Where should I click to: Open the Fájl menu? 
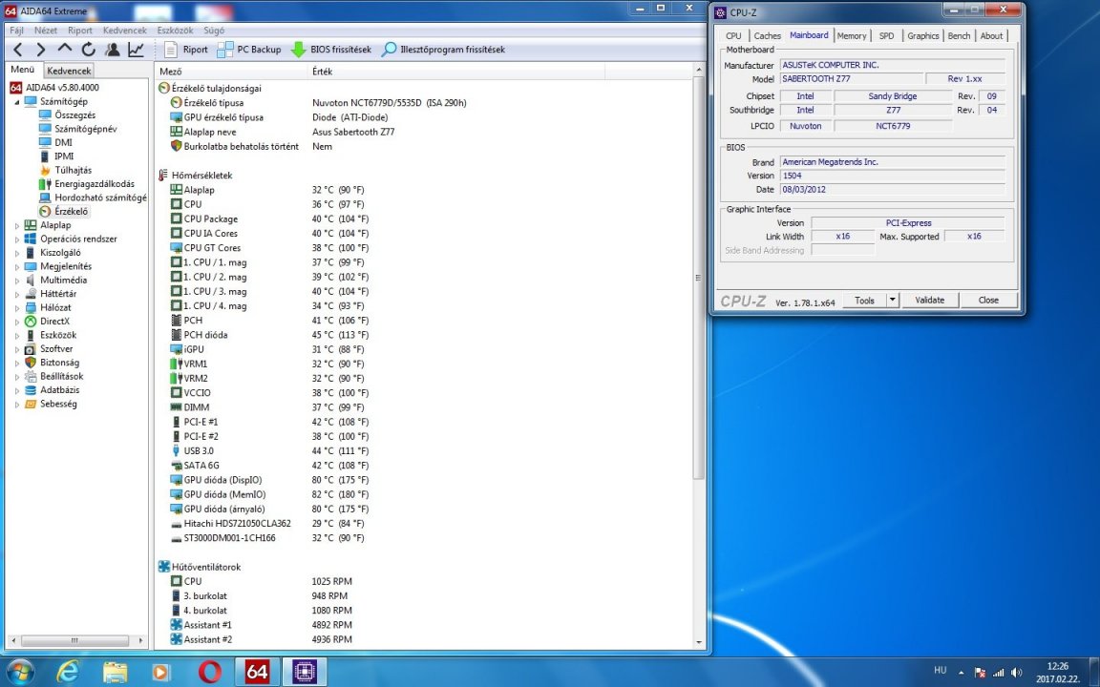click(x=16, y=31)
